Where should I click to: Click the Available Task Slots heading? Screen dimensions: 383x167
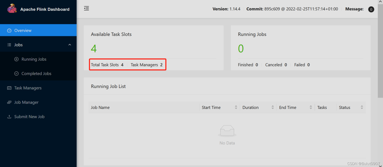tap(111, 34)
